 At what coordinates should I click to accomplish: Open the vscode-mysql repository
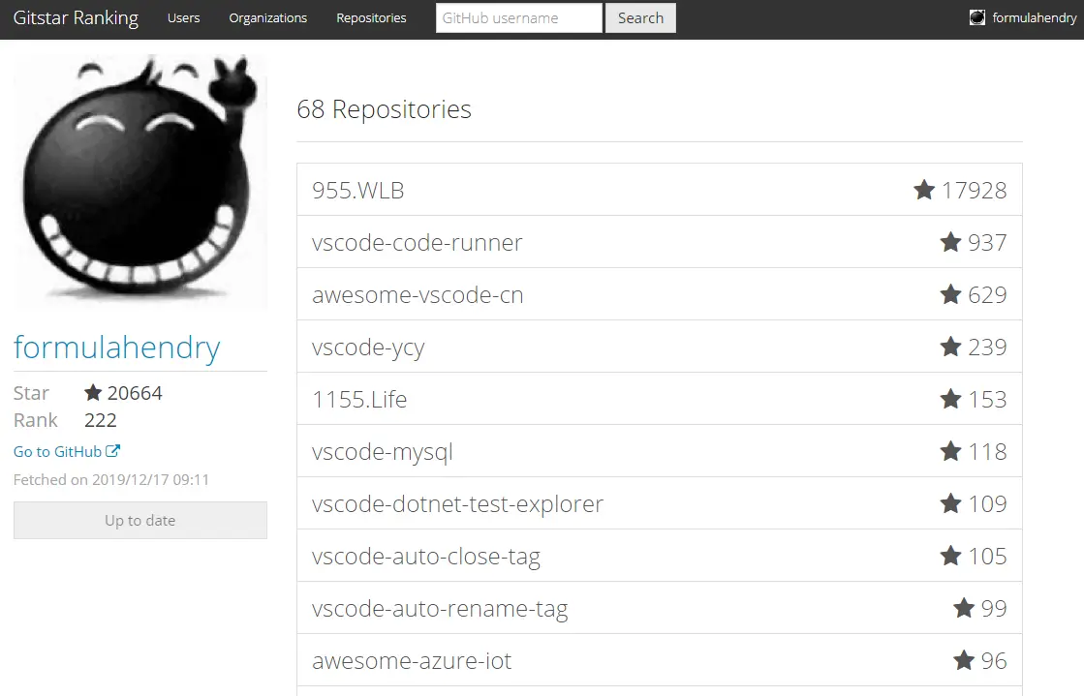click(660, 451)
